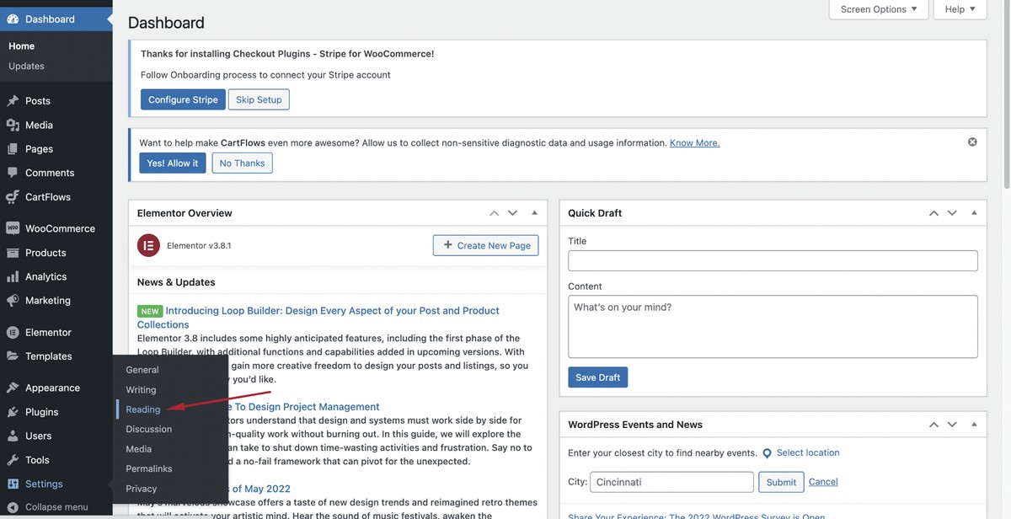Open Media settings submenu item

click(139, 449)
